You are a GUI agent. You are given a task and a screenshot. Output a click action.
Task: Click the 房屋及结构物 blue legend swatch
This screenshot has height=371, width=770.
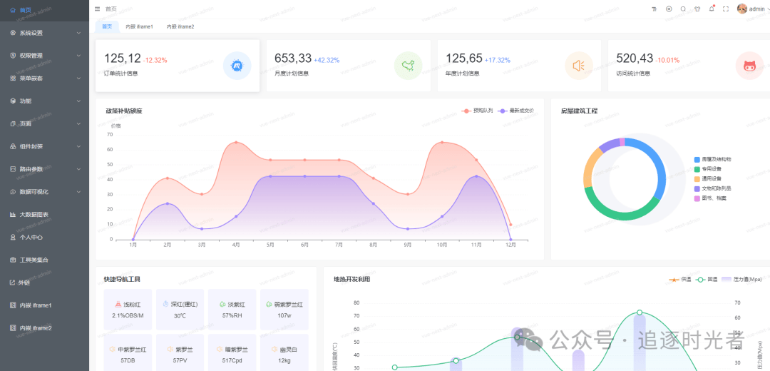pos(697,159)
